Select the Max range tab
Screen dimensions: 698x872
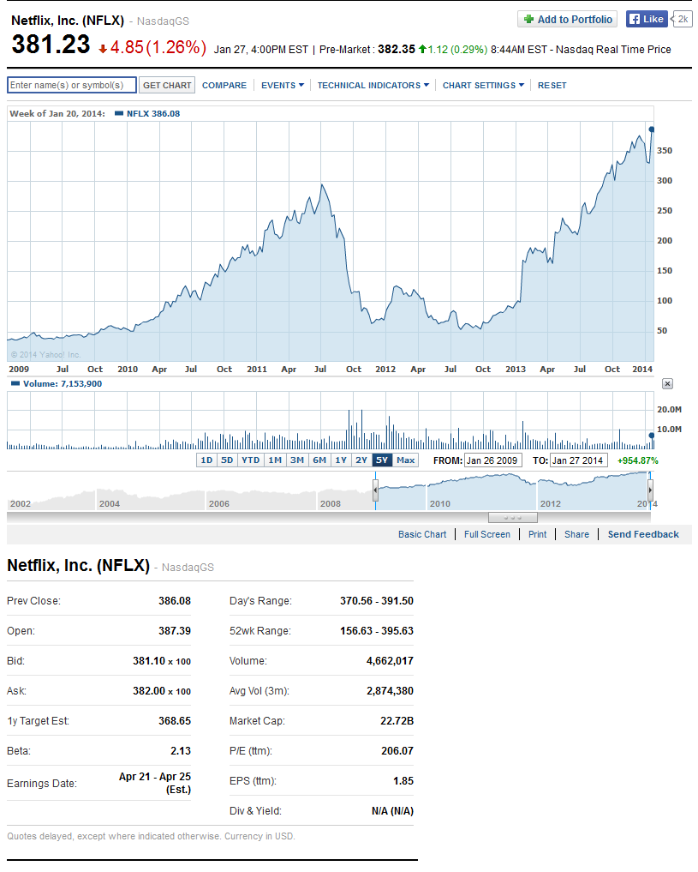406,460
